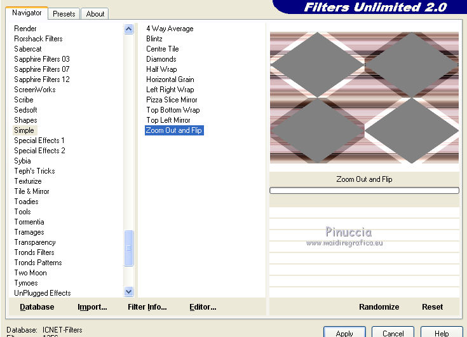
Task: Select the Sabercat category
Action: 28,49
